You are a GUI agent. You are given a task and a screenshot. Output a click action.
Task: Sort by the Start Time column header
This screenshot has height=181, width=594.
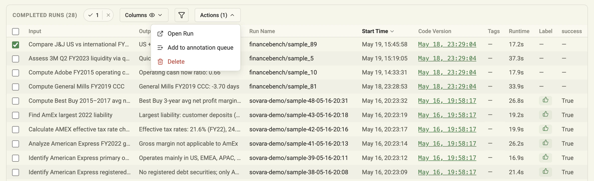[378, 31]
